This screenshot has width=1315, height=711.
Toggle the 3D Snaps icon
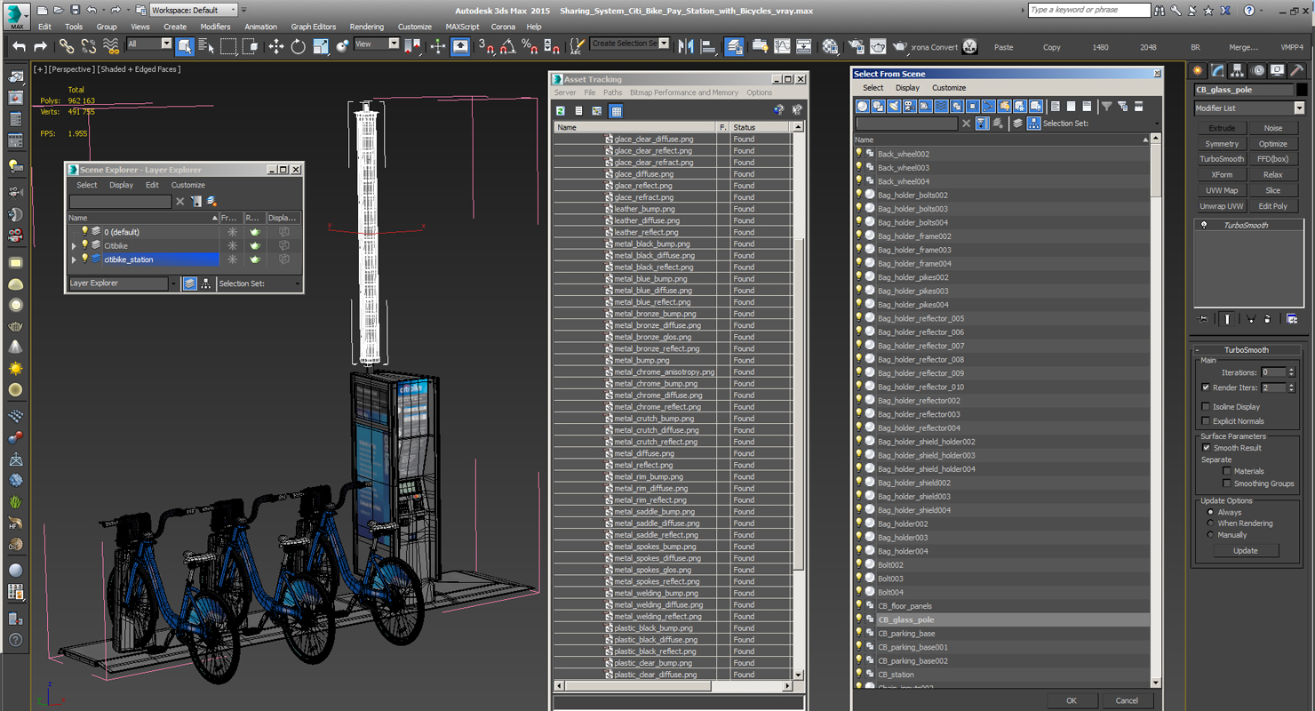pyautogui.click(x=486, y=46)
